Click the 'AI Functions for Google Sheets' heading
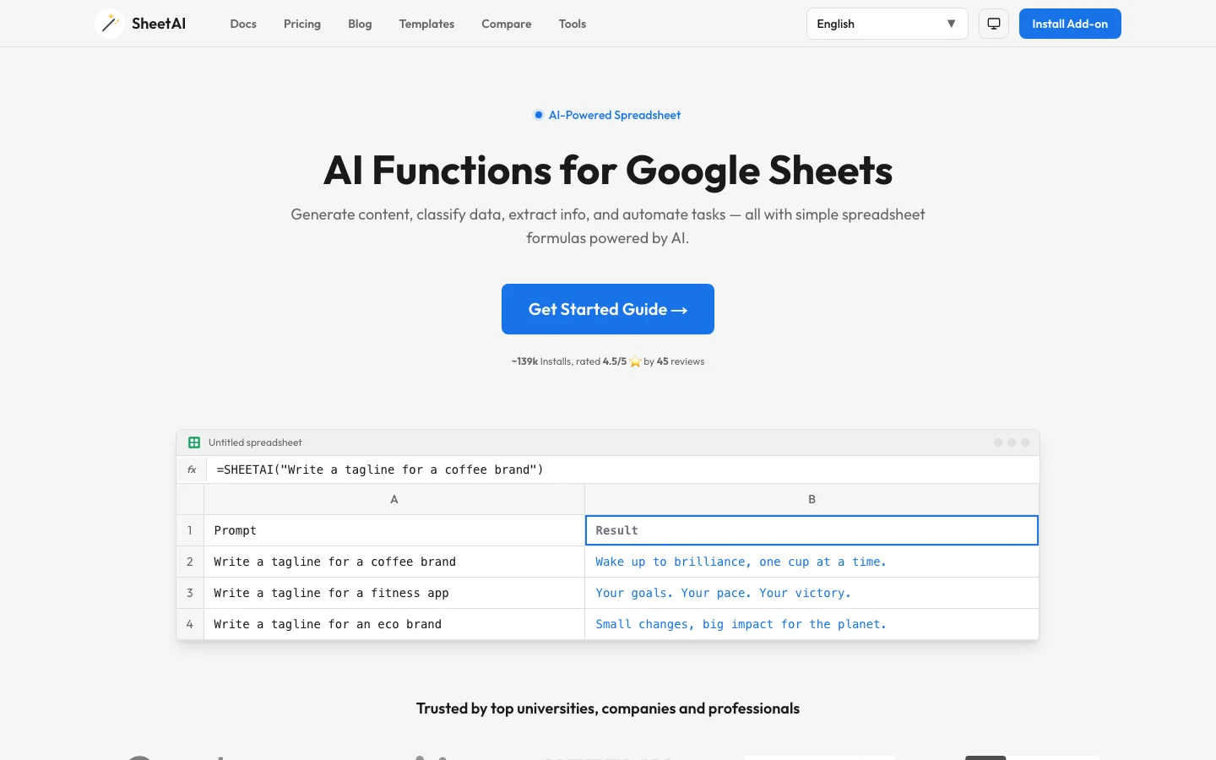1216x760 pixels. point(608,171)
